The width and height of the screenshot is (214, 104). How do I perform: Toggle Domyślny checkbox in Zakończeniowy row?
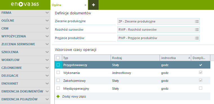pyautogui.click(x=200, y=80)
